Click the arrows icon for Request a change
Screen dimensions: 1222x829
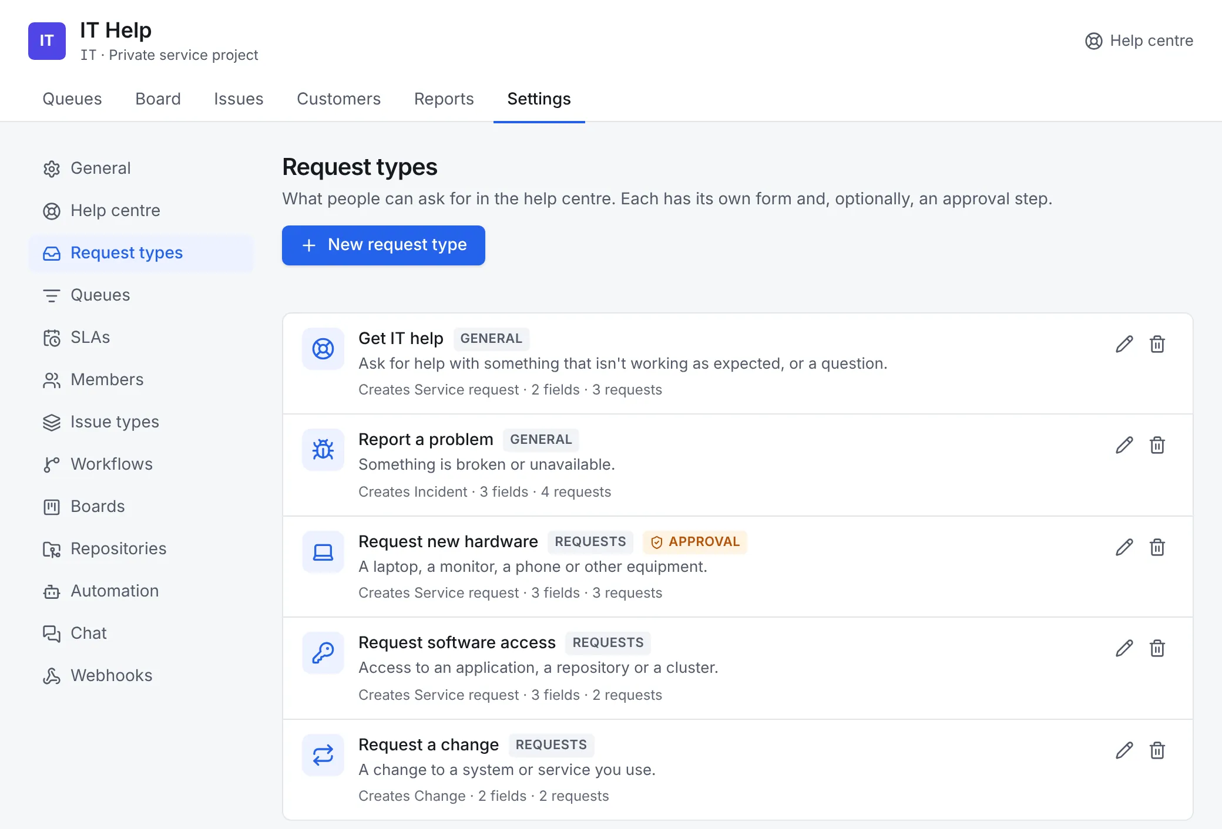(323, 755)
